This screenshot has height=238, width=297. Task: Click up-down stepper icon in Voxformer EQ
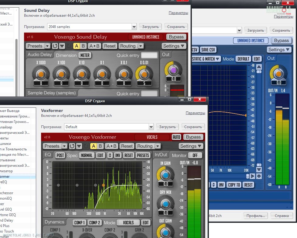110,156
